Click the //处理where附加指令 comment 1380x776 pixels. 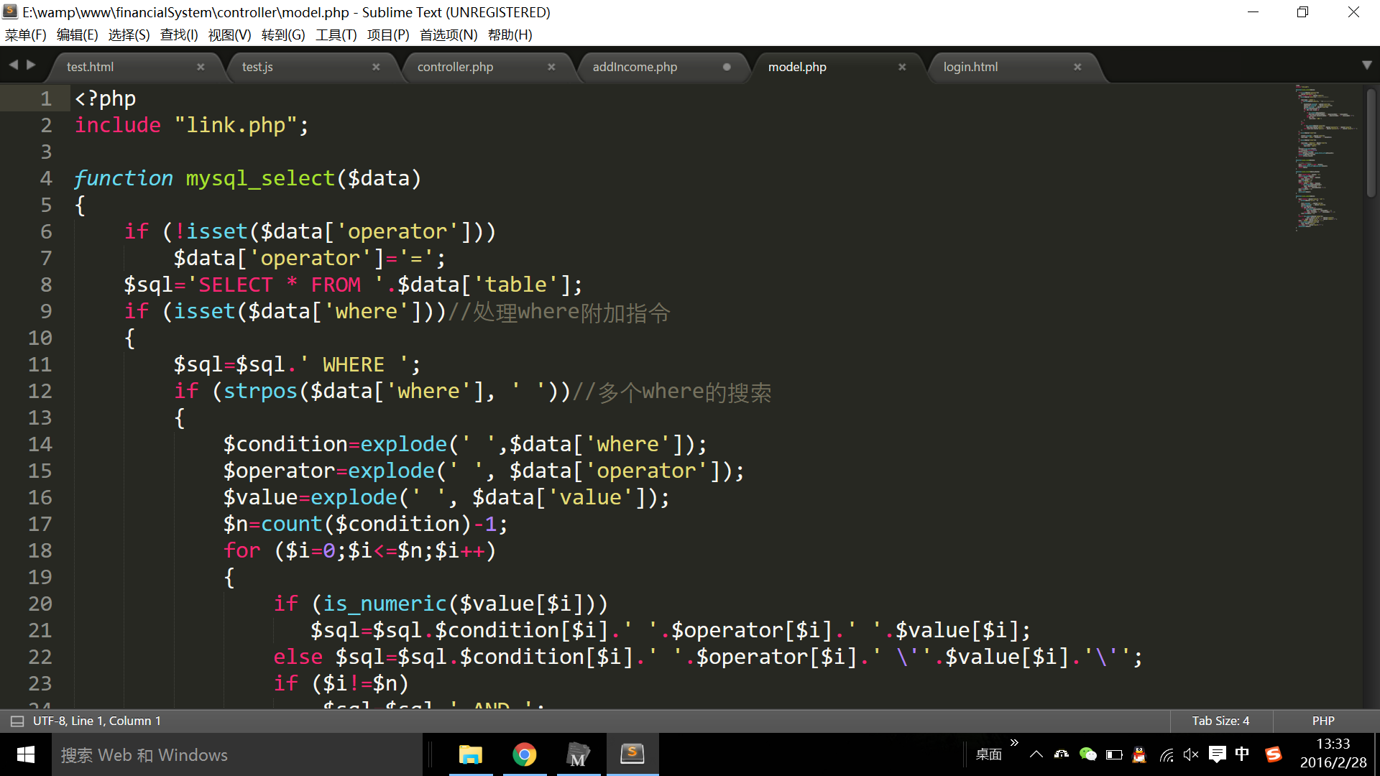point(559,312)
